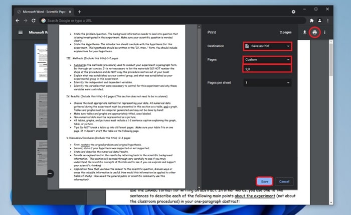Viewport: 351px width, 215px height.
Task: Click the Destination label
Action: [x=216, y=46]
